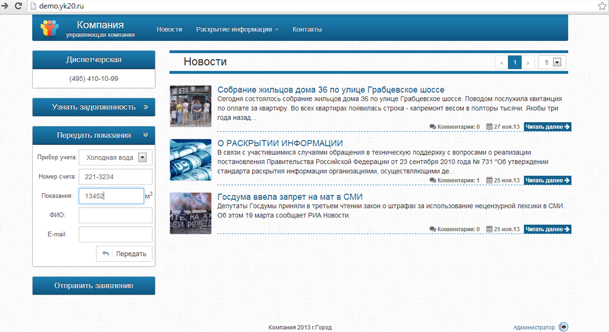Reload the page with the refresh icon
609x332 pixels.
[18, 6]
